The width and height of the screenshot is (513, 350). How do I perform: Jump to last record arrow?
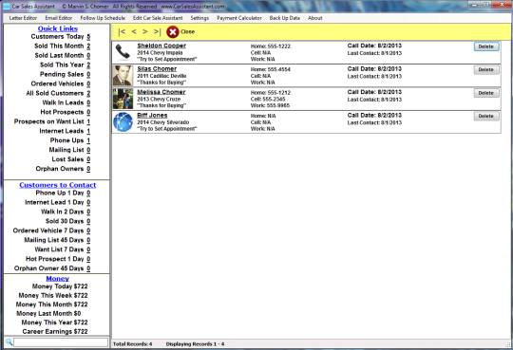point(158,31)
